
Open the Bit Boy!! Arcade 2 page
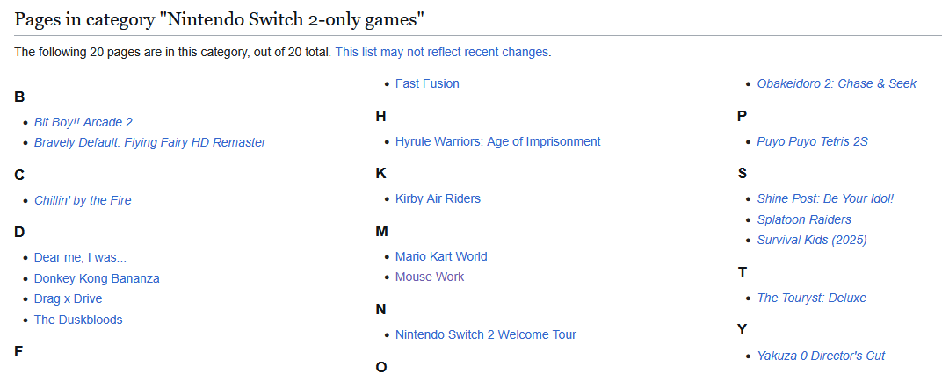[83, 122]
